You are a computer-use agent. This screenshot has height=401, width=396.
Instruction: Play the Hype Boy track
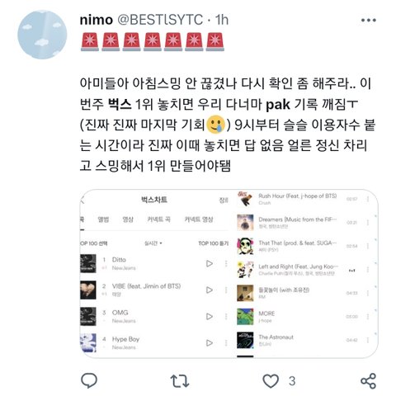coord(210,342)
